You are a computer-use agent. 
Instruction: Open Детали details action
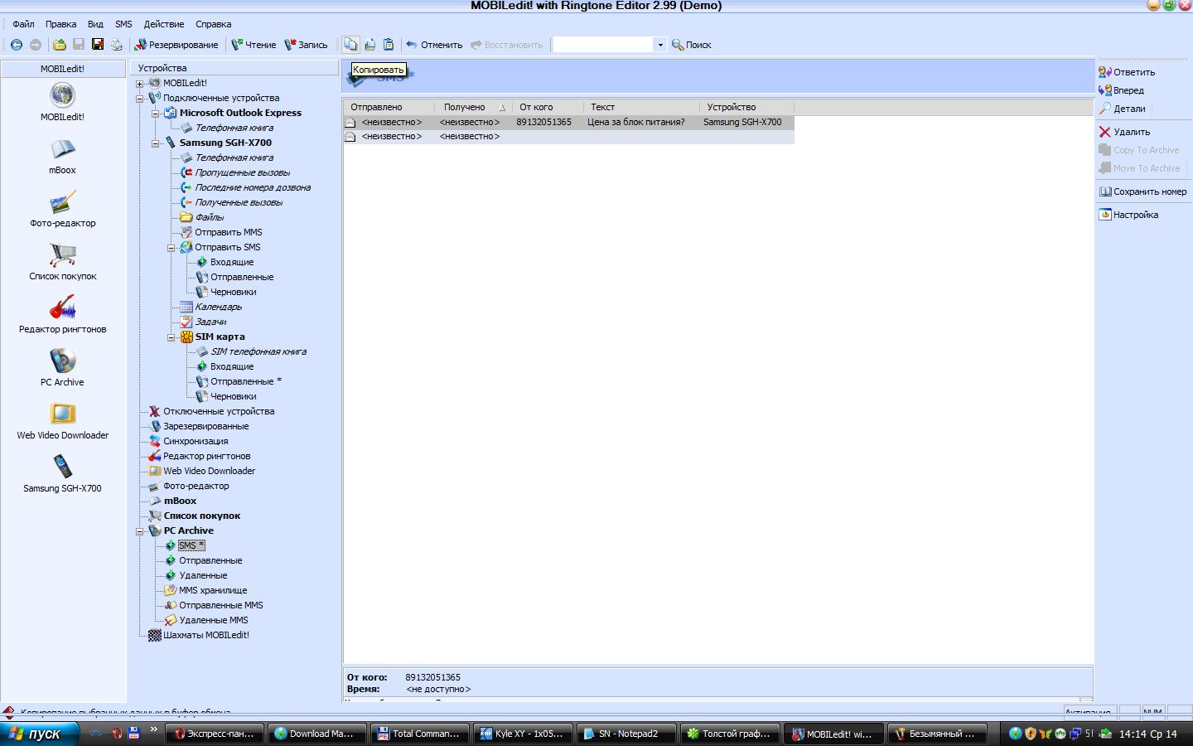1123,109
